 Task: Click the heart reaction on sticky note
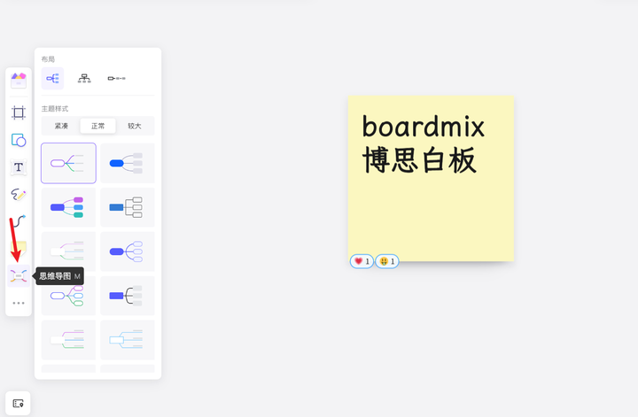coord(362,261)
